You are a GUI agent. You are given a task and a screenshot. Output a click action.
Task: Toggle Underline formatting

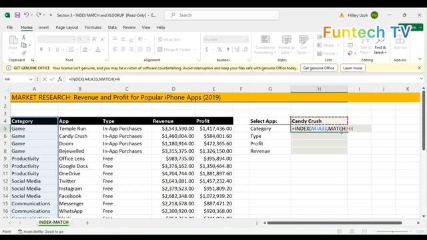57,49
